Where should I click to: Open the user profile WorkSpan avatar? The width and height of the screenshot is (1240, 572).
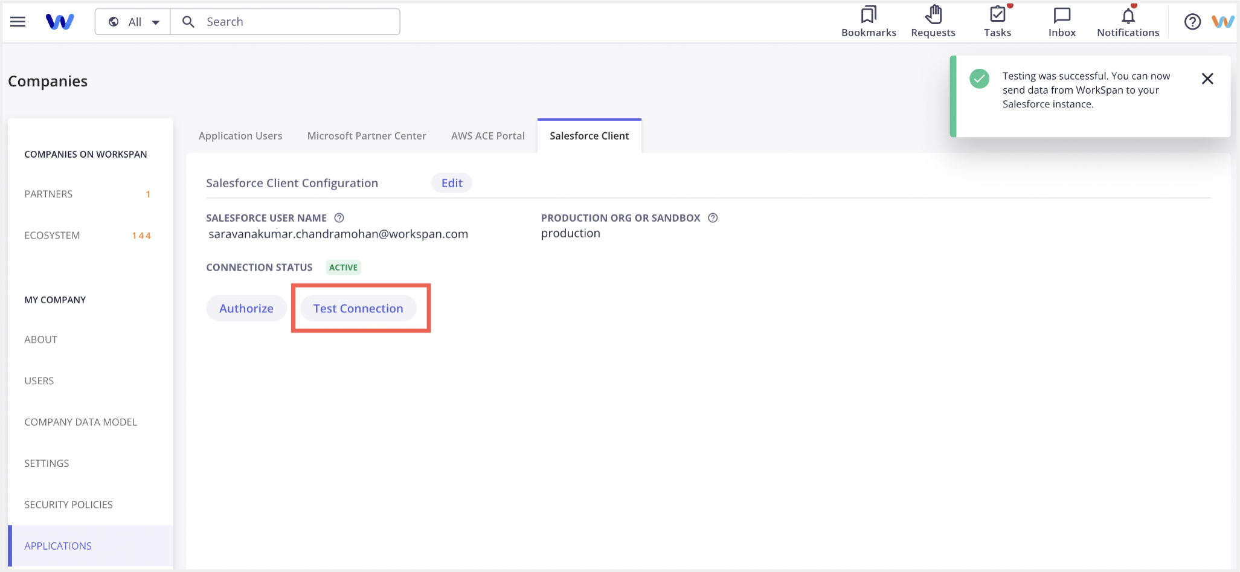pyautogui.click(x=1223, y=22)
